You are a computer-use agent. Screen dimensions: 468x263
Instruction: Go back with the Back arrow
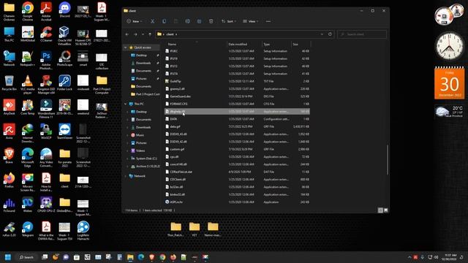(x=127, y=34)
